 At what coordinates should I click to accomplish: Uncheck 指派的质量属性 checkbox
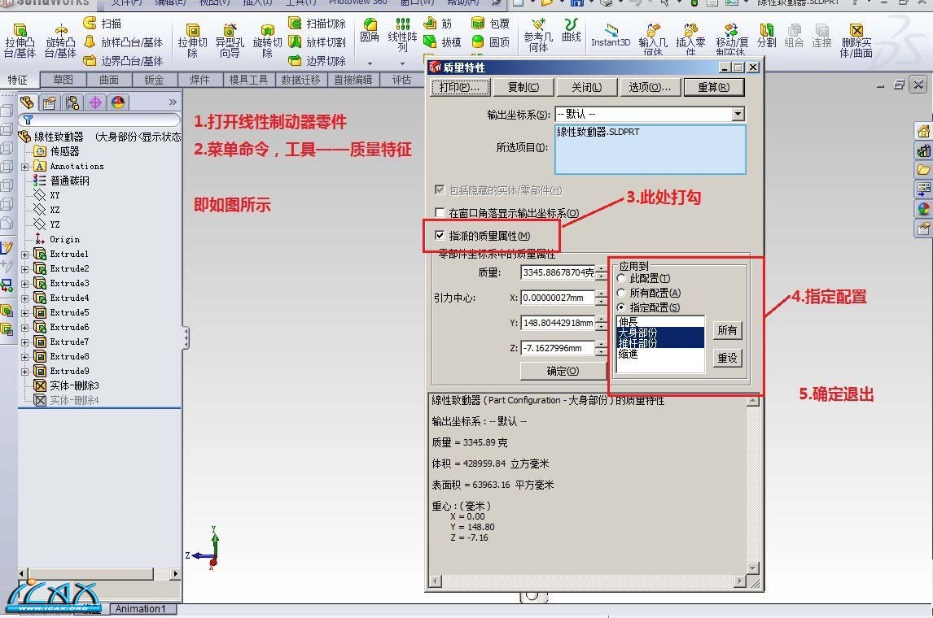(x=440, y=235)
